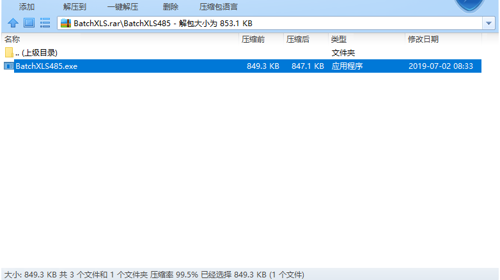
Task: Click the 解压到 toolbar button
Action: coord(75,6)
